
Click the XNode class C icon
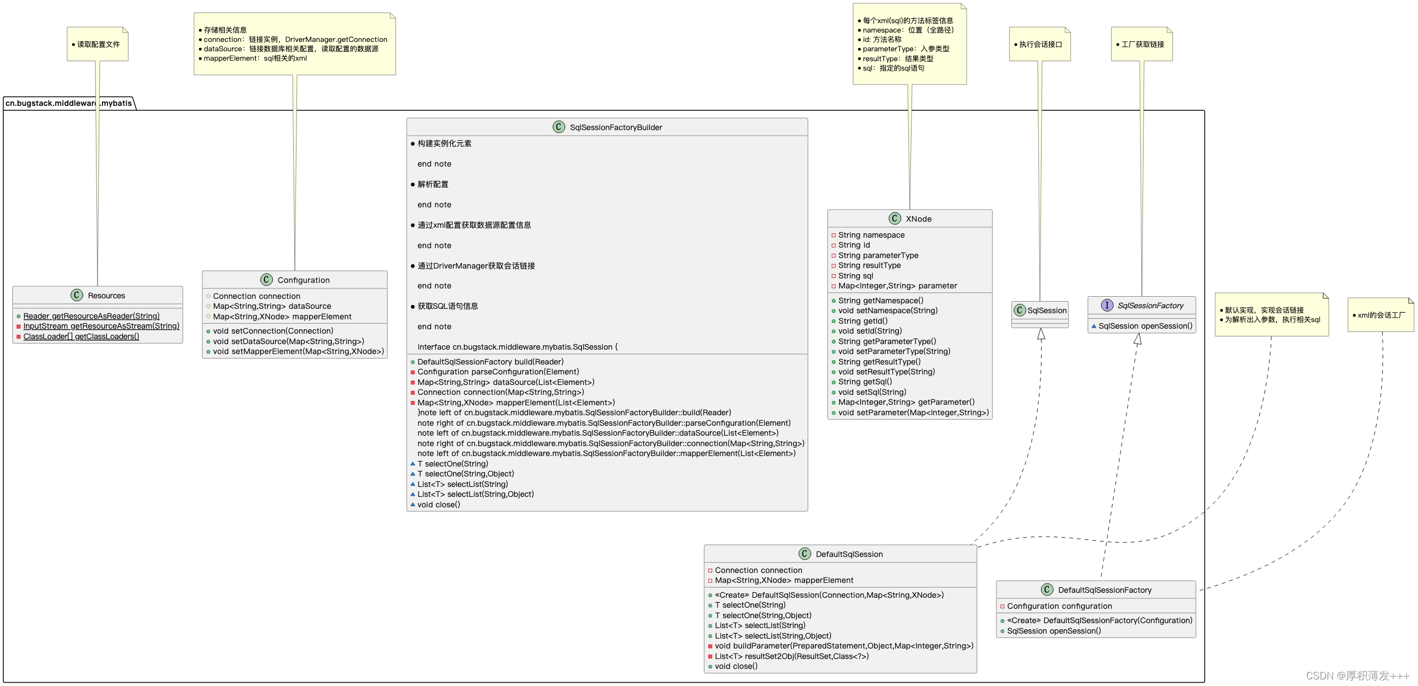coord(895,218)
